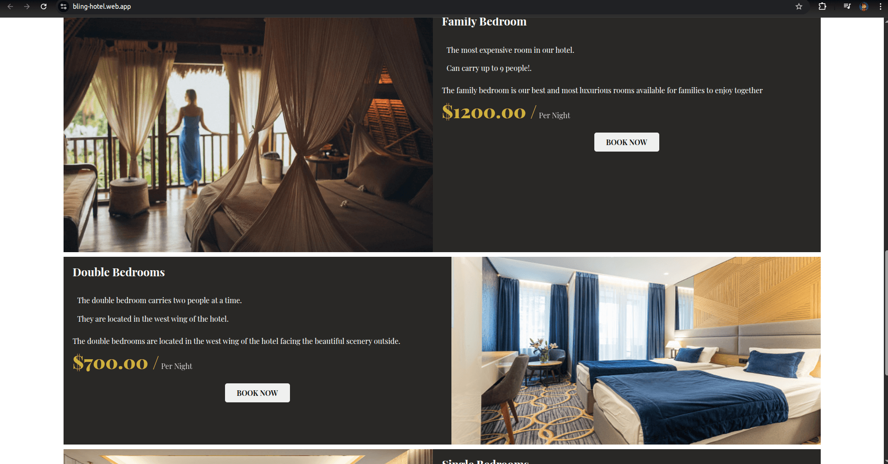Click the browser back arrow

10,6
